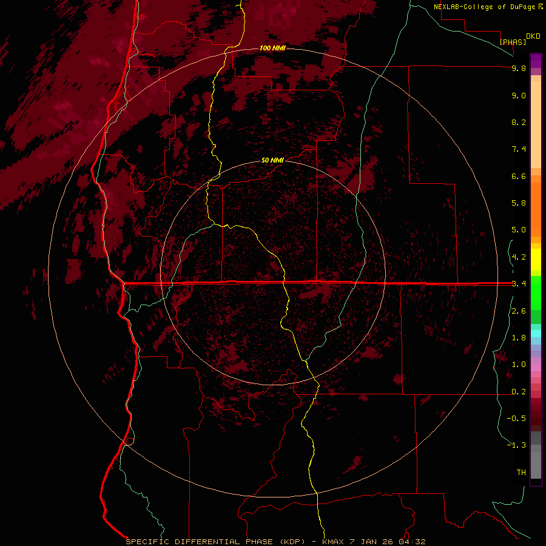Click the -1.3 color scale value
The image size is (546, 546).
[x=516, y=445]
